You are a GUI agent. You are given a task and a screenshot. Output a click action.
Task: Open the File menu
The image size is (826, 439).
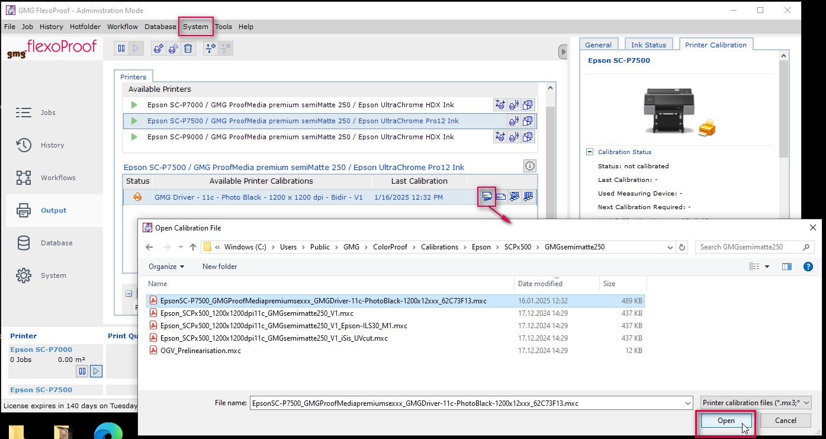pyautogui.click(x=9, y=27)
